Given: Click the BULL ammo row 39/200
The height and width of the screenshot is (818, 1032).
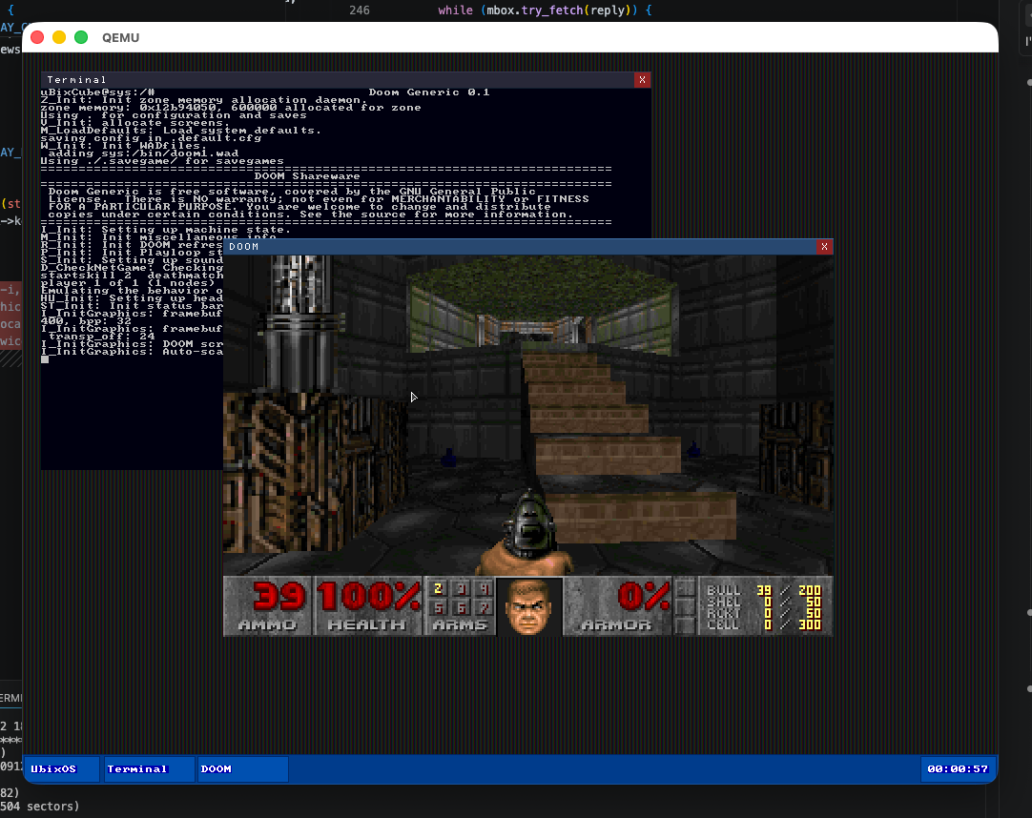Looking at the screenshot, I should tap(763, 590).
